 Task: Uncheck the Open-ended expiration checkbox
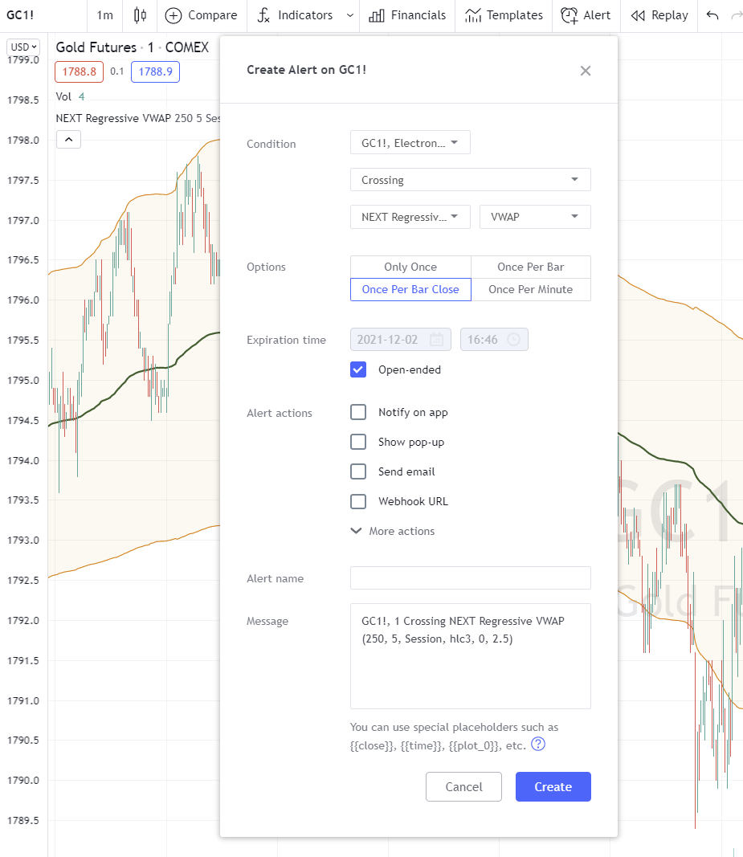coord(358,369)
